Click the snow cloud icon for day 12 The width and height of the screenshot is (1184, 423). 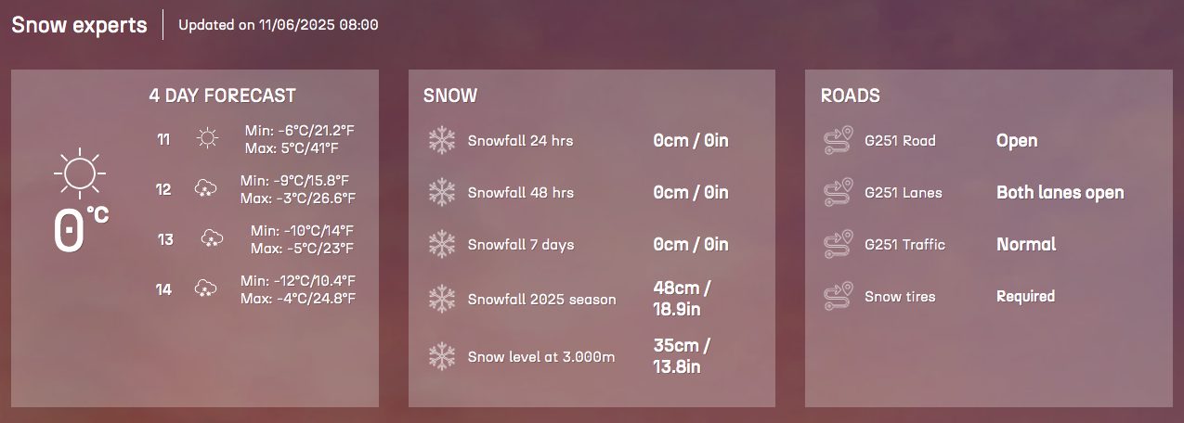click(205, 189)
